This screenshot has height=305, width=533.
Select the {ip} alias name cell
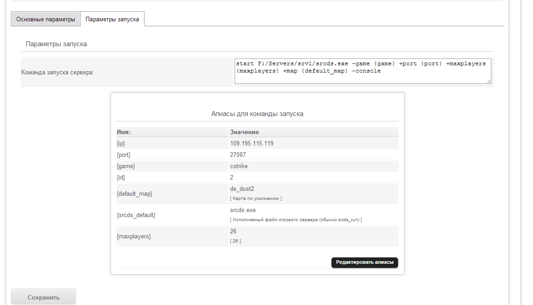tap(121, 143)
